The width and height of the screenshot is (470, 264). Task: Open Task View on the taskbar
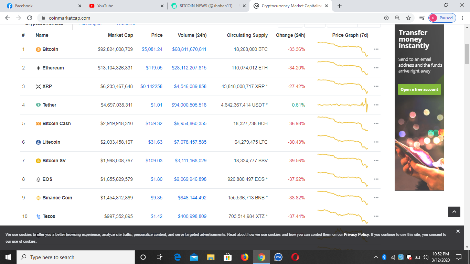(x=160, y=257)
